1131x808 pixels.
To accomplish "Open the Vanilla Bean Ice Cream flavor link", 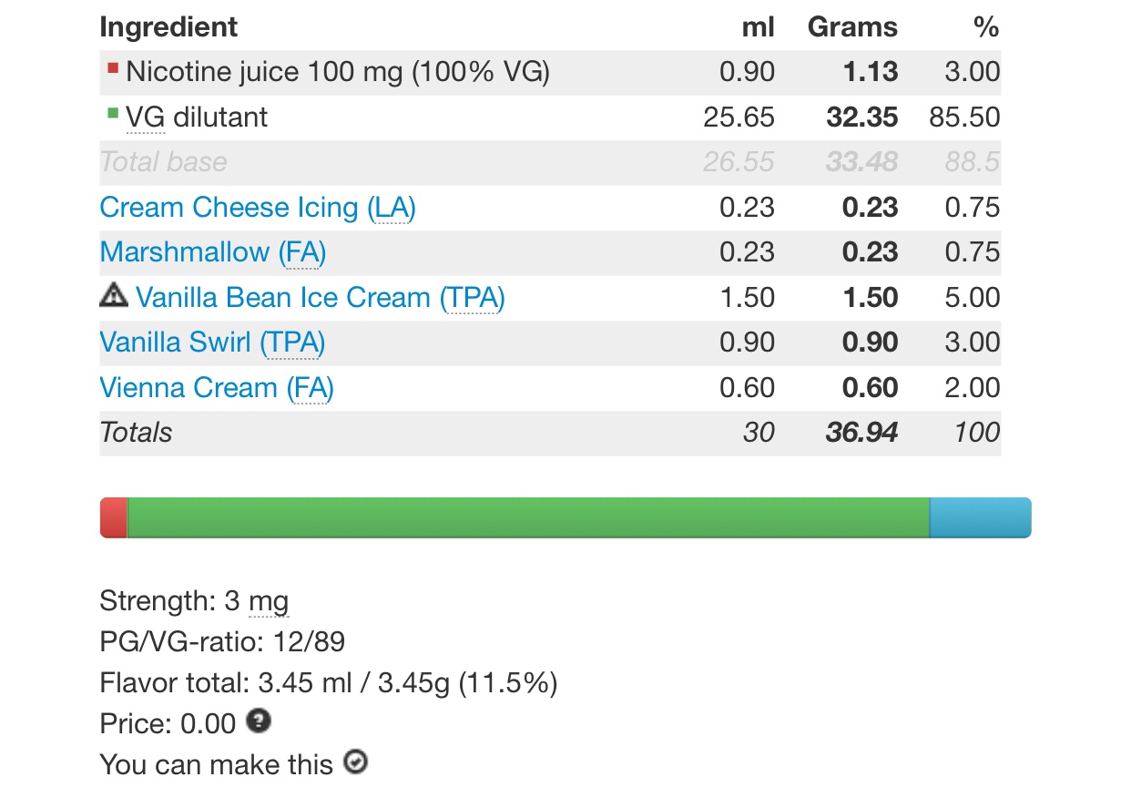I will pyautogui.click(x=320, y=298).
